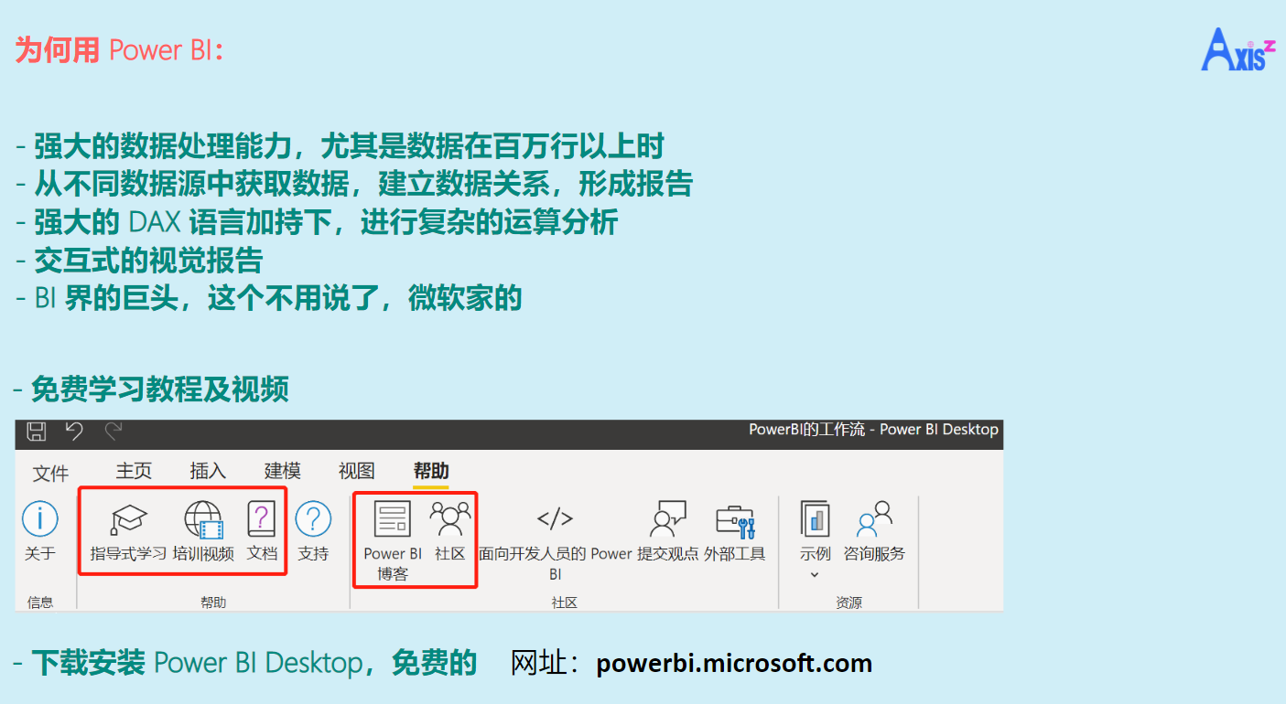Click the powerbi.microsoft.com URL text
The width and height of the screenshot is (1286, 704).
pyautogui.click(x=734, y=663)
